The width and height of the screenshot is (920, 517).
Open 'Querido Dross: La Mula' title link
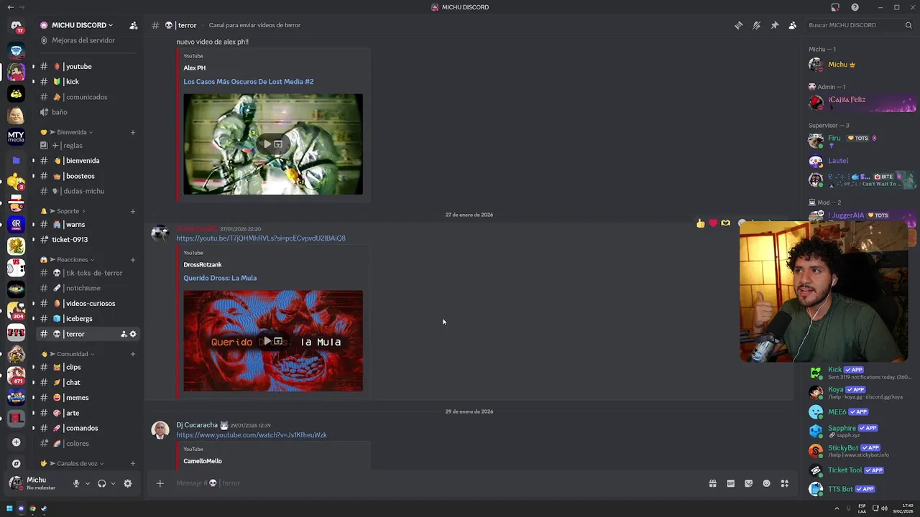point(220,278)
